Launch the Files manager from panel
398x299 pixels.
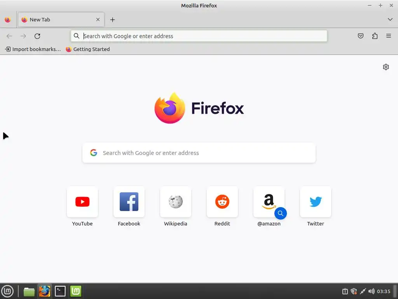[29, 291]
